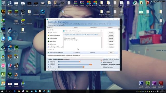Click Desativar button for Baidu Browser
This screenshot has width=166, height=93.
[x=111, y=44]
